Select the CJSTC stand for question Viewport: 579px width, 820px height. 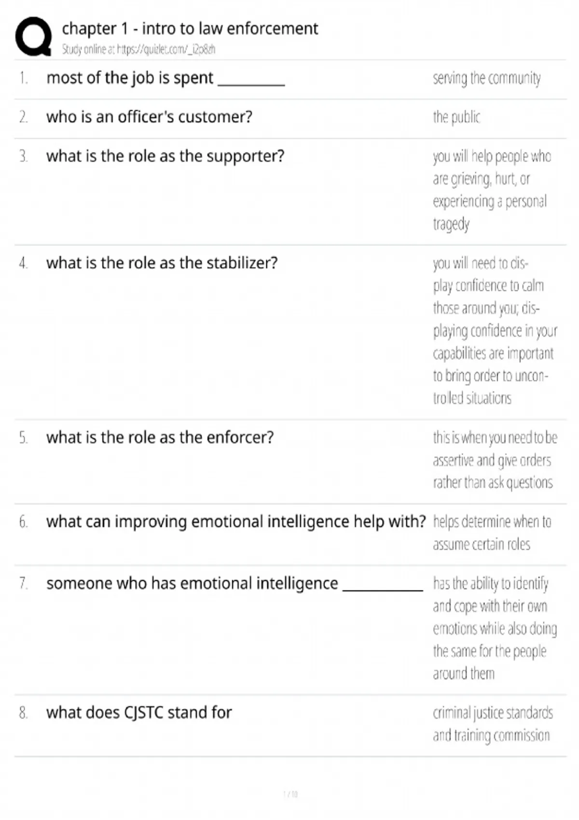tap(139, 712)
